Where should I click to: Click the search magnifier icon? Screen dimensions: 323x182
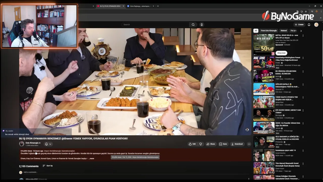click(x=193, y=25)
